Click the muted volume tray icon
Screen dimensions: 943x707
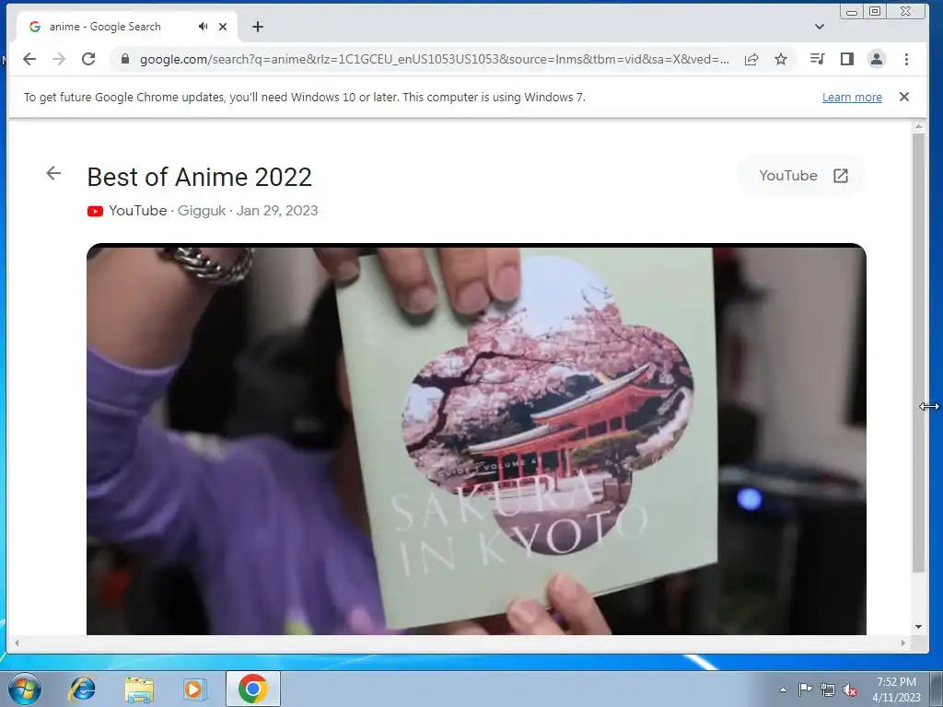point(850,690)
